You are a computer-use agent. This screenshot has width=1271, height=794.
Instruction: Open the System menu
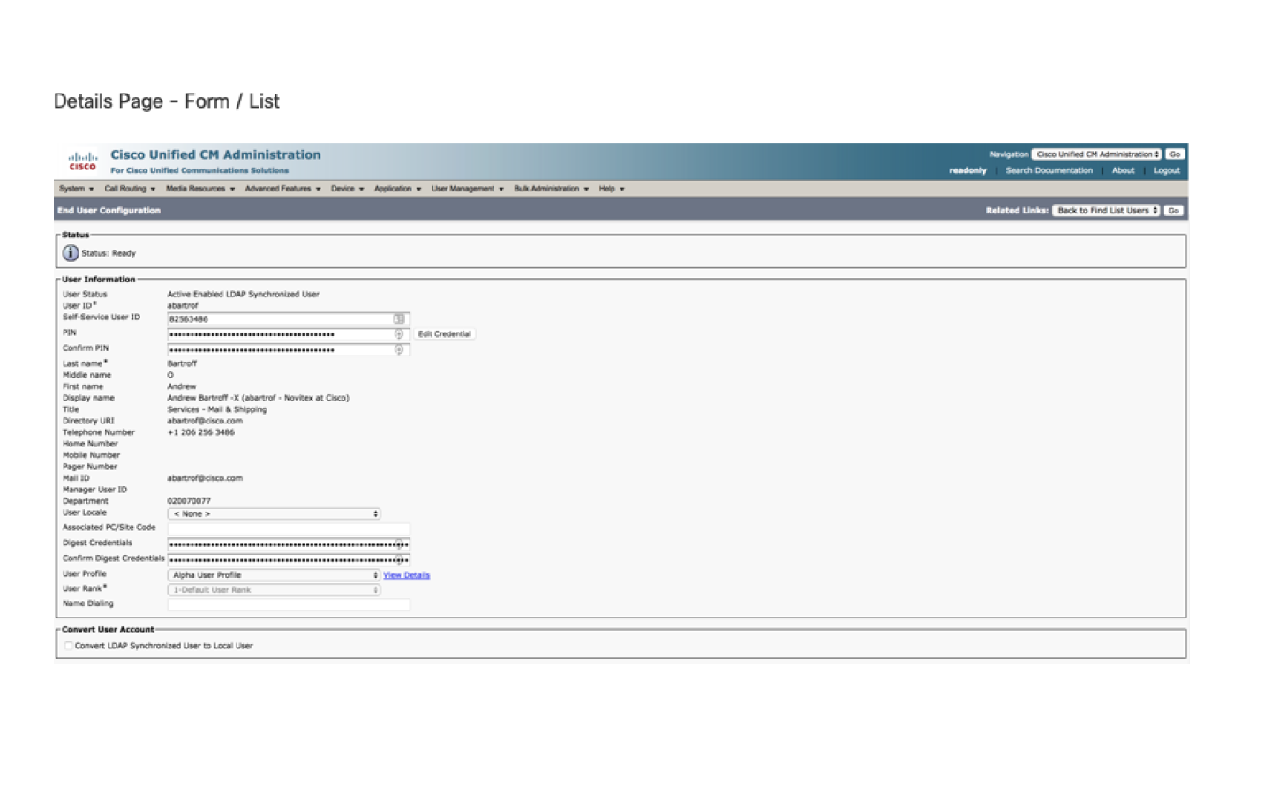(x=76, y=189)
